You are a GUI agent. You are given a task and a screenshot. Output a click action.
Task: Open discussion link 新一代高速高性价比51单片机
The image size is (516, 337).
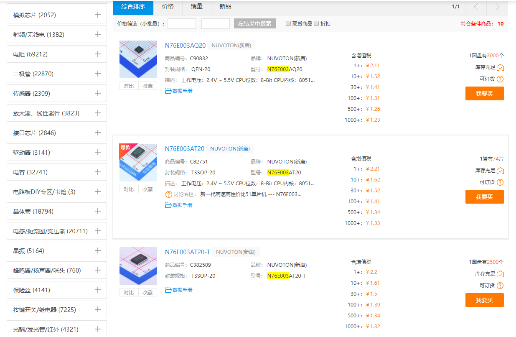click(x=251, y=194)
